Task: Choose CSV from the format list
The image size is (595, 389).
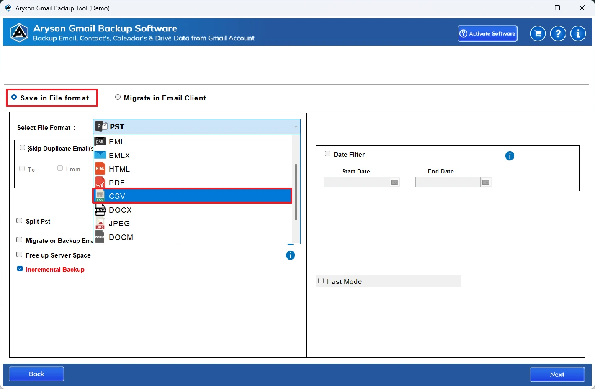Action: click(192, 196)
